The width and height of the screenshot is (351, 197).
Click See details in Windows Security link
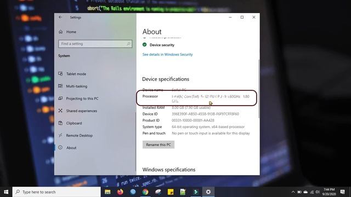(x=167, y=55)
